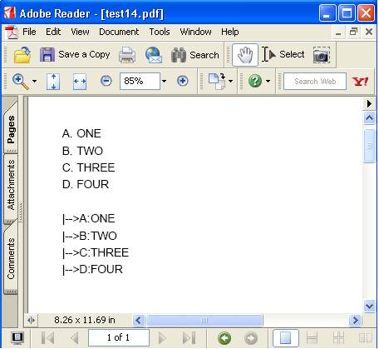
Task: Go to the first page
Action: click(x=47, y=338)
